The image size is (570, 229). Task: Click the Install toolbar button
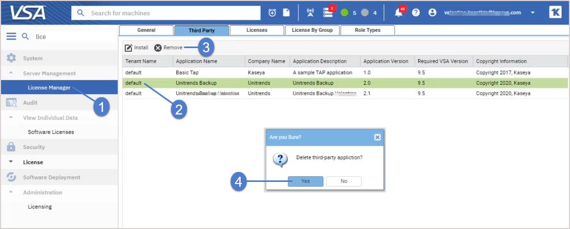click(x=137, y=48)
